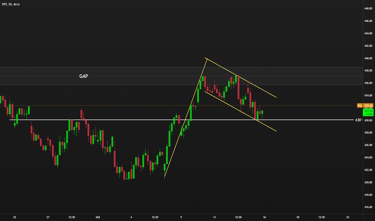Click the 444.00 price axis label
375x221 pixels.
(368, 33)
